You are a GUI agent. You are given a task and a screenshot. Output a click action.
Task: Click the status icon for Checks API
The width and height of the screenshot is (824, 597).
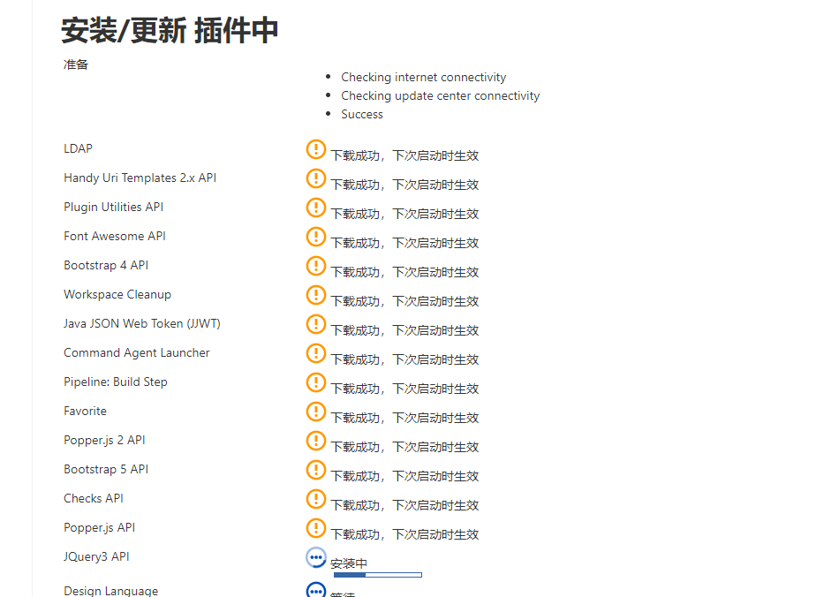click(x=316, y=499)
